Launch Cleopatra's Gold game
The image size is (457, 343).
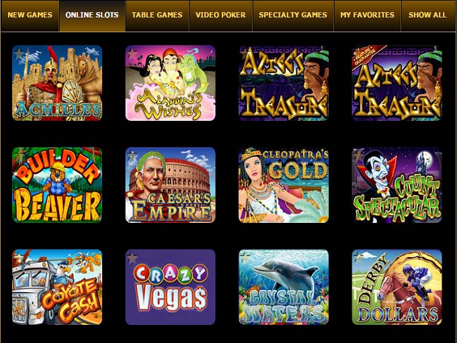point(284,185)
